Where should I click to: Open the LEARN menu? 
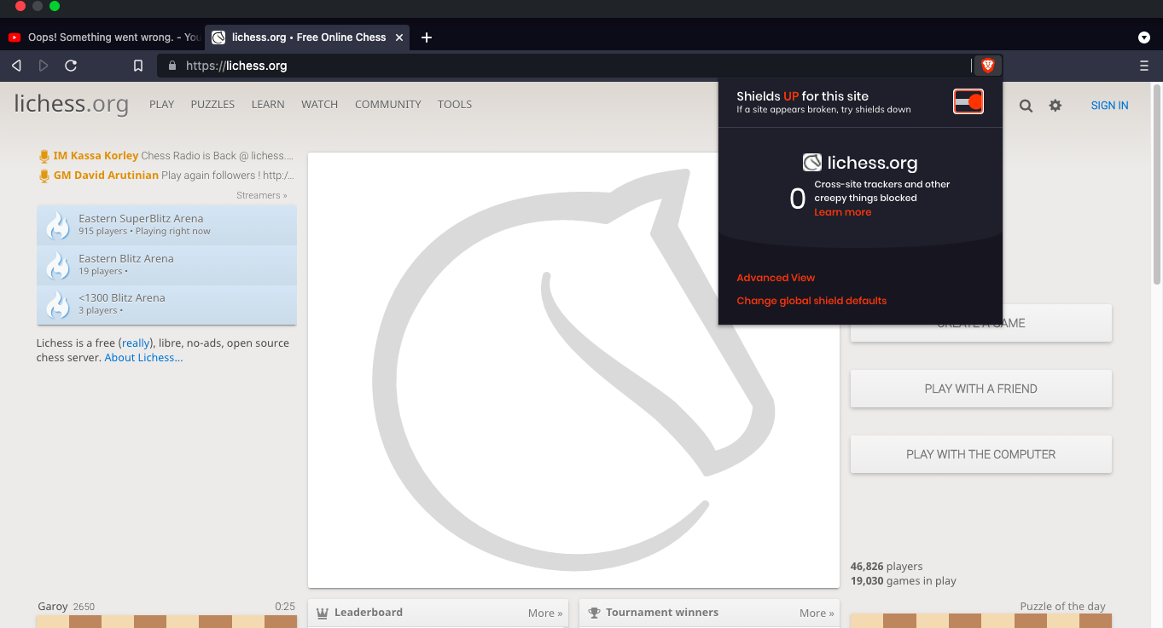coord(268,105)
